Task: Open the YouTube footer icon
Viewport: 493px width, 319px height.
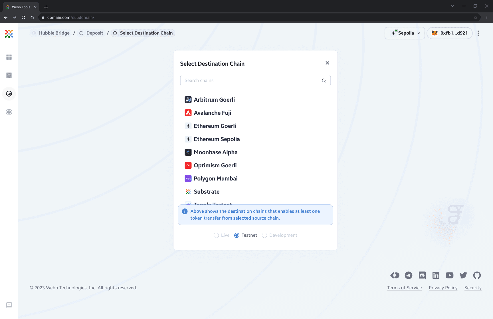Action: click(450, 275)
